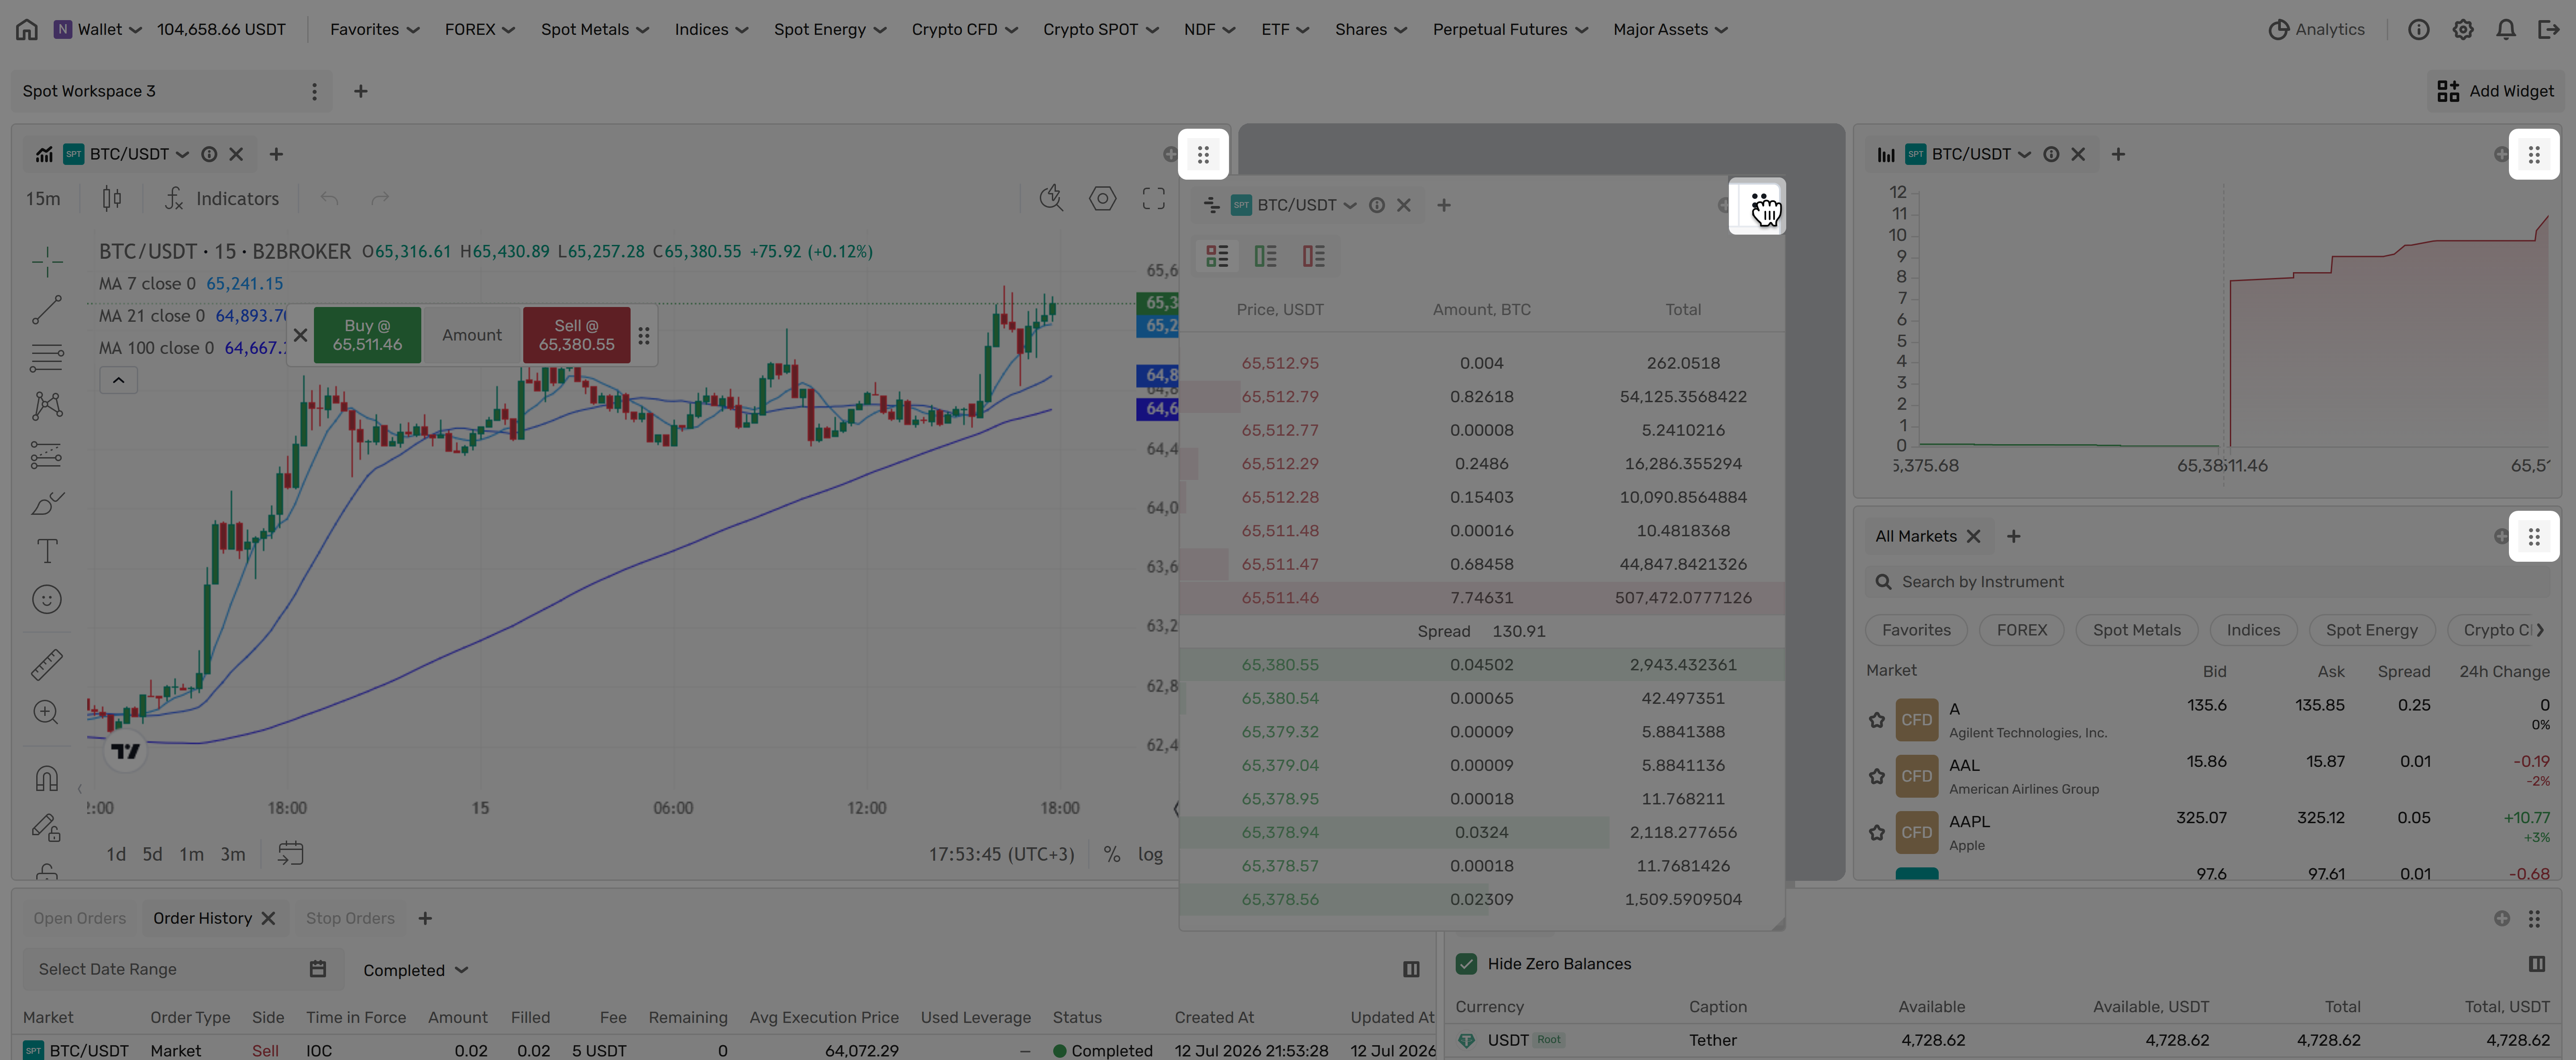Open Order History column settings
Viewport: 2576px width, 1060px height.
[1411, 969]
